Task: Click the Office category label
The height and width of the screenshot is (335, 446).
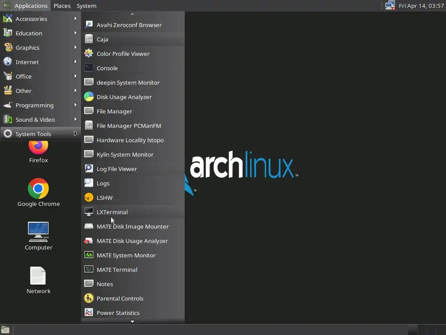Action: 24,76
